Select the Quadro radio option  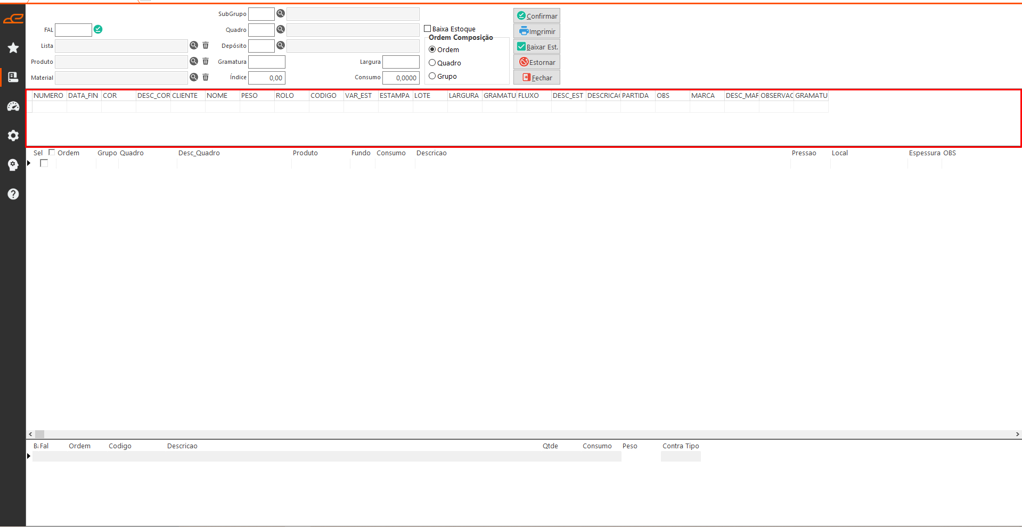point(432,63)
